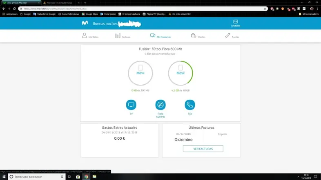Open the Otros marcadores folder

point(309,14)
